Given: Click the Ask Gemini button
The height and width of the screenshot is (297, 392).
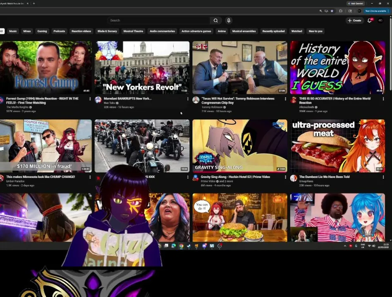Looking at the screenshot, I should point(356,3).
